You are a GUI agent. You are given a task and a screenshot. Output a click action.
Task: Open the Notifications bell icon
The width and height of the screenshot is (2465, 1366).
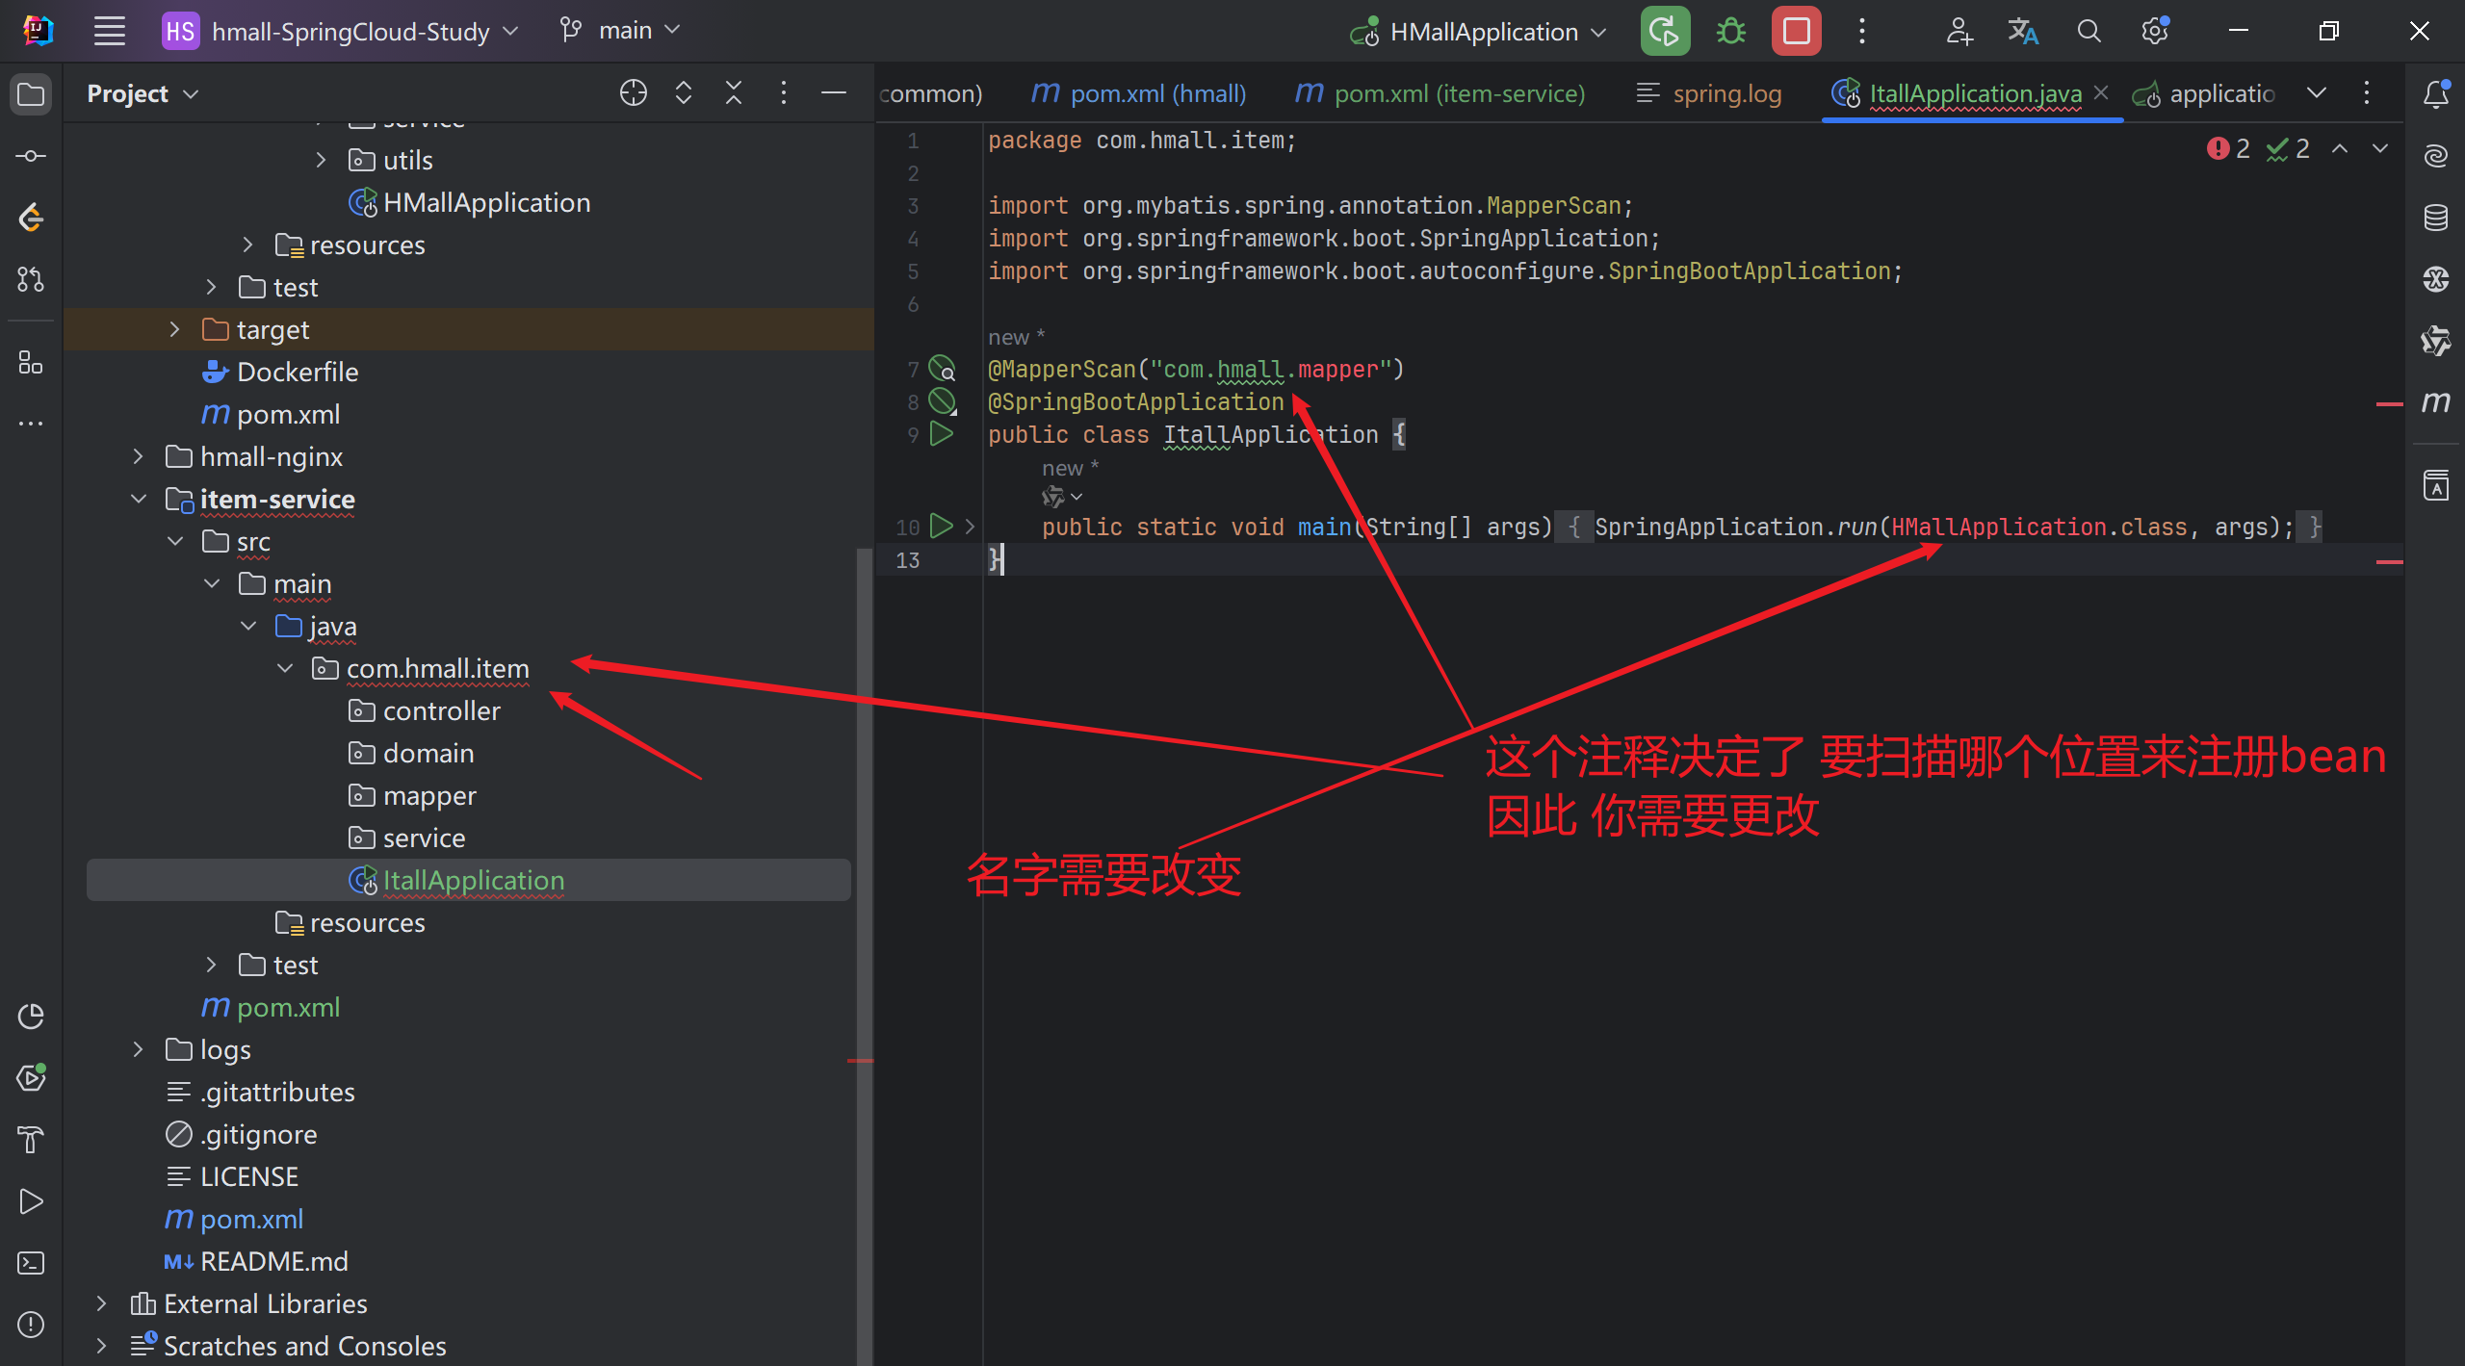click(x=2435, y=93)
